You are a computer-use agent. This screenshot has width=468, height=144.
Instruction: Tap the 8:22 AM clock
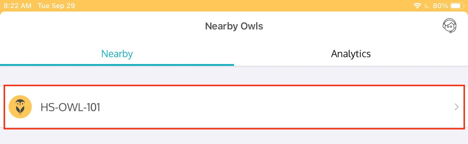tap(18, 6)
